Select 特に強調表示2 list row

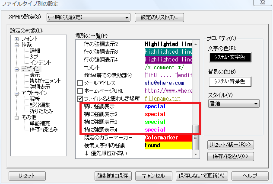click(134, 114)
